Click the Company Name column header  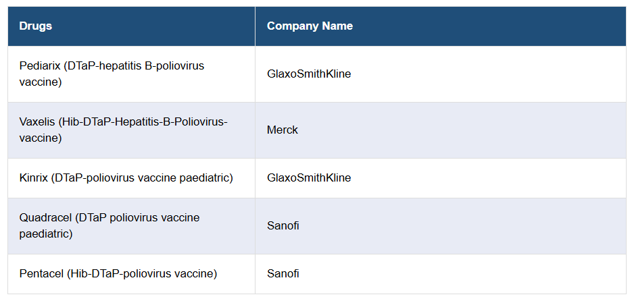(x=310, y=26)
